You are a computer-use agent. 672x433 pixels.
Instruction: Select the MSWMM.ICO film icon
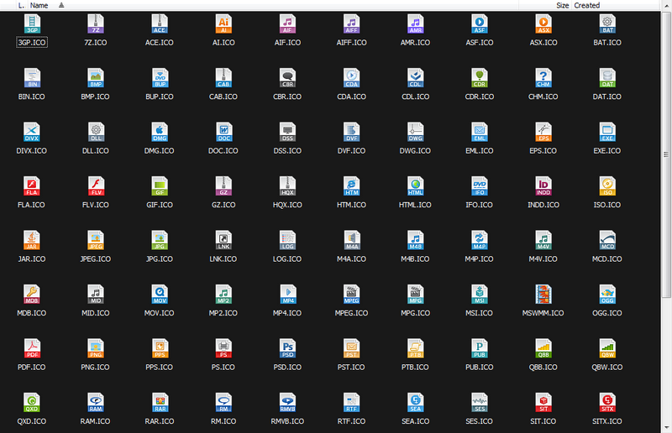tap(543, 295)
